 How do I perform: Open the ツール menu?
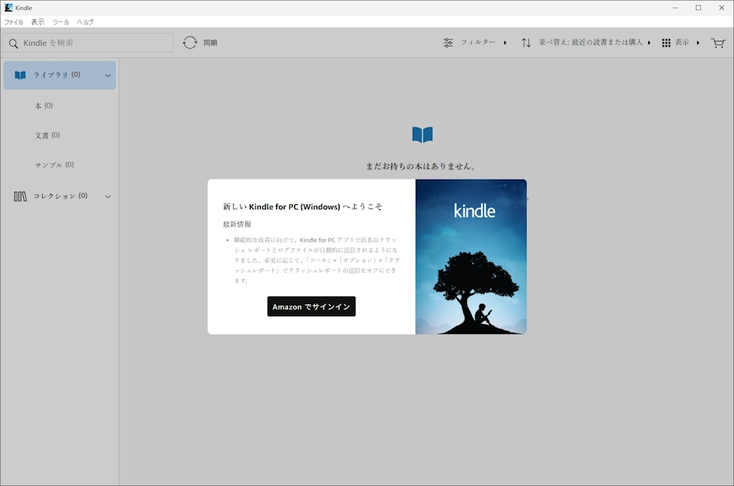[60, 22]
